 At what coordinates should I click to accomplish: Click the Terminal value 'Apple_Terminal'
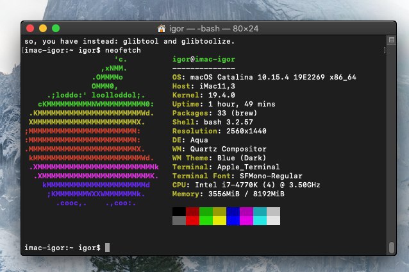pyautogui.click(x=248, y=167)
